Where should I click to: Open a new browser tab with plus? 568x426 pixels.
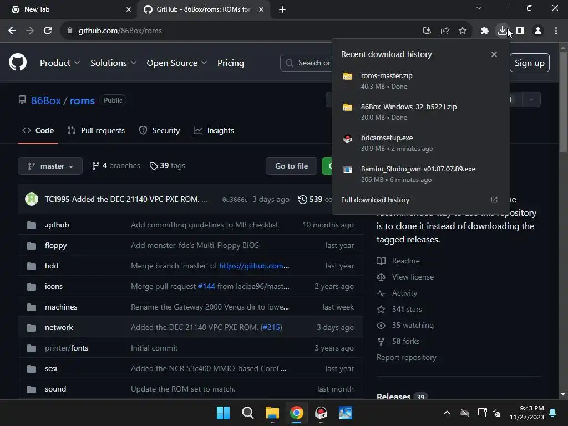click(x=282, y=9)
